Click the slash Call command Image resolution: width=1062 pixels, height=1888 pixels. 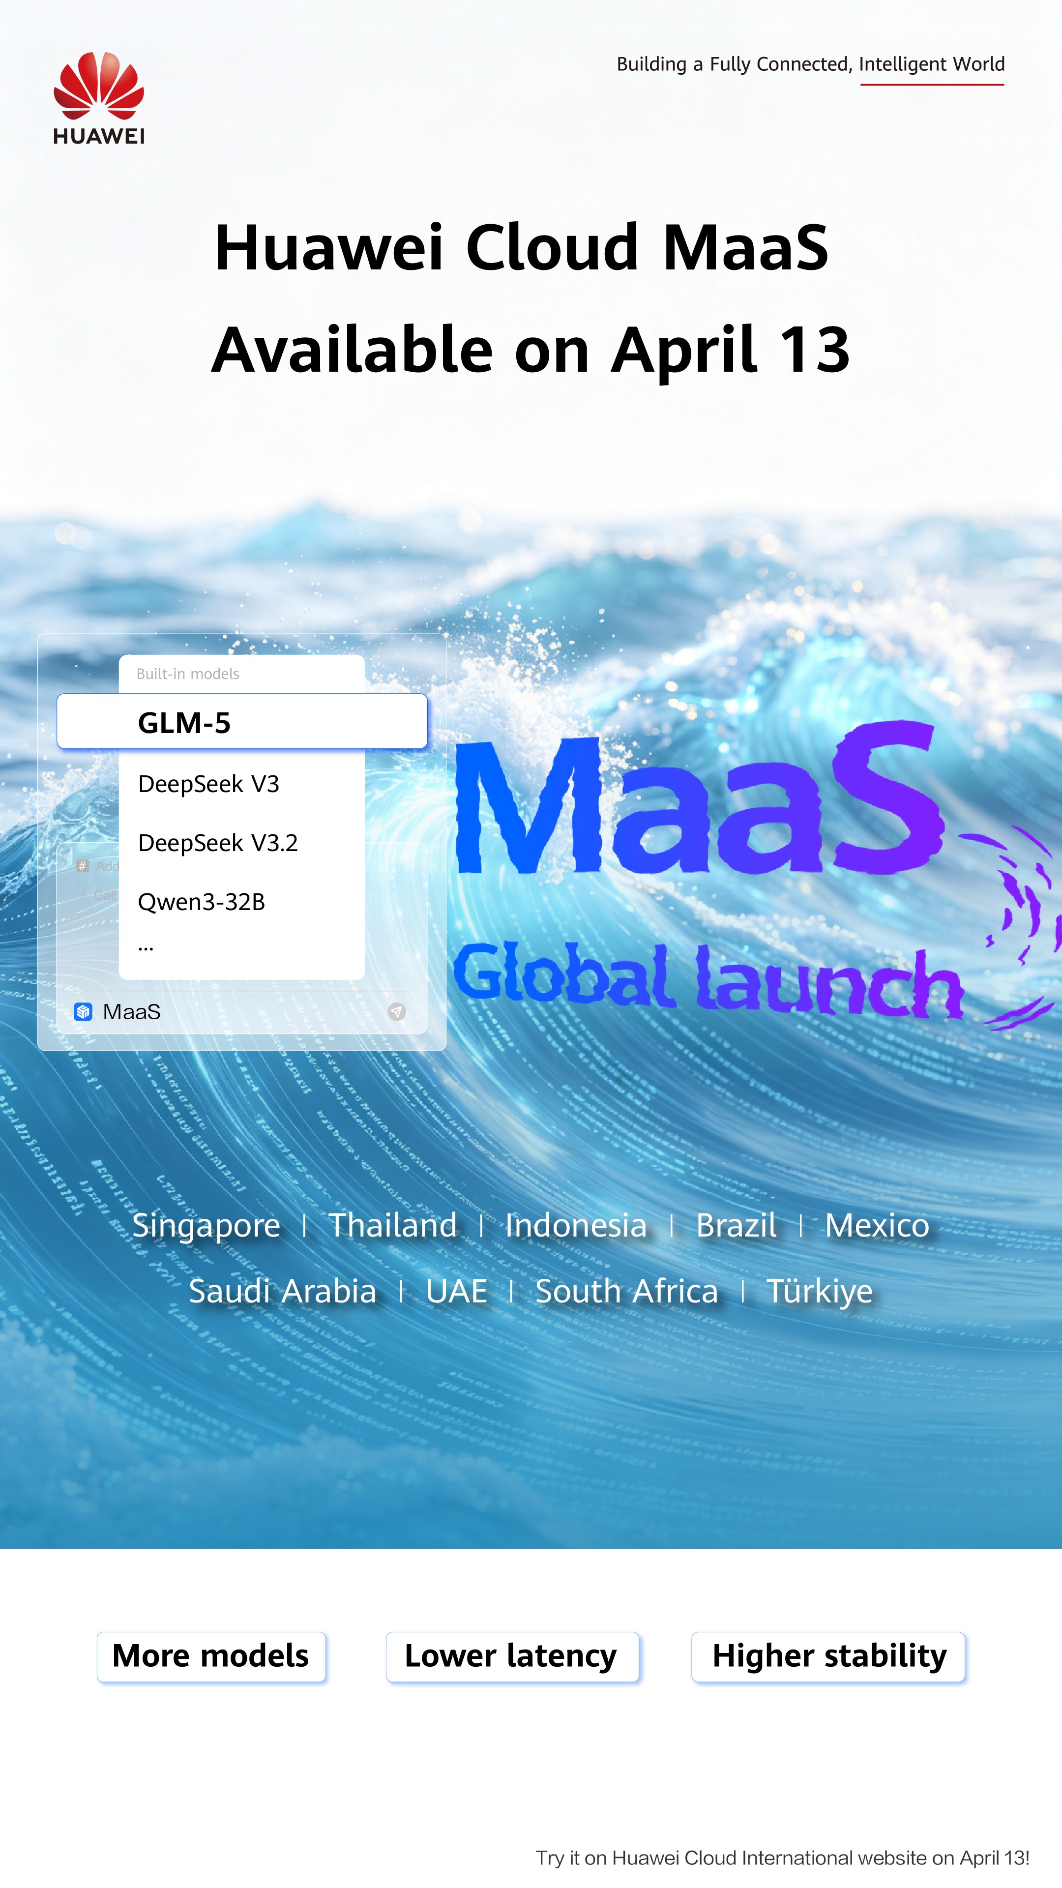point(103,895)
